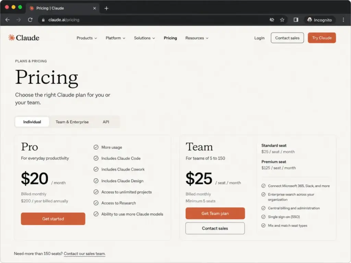Click the checkmark icon beside Access to Research
This screenshot has width=351, height=263.
pos(96,203)
